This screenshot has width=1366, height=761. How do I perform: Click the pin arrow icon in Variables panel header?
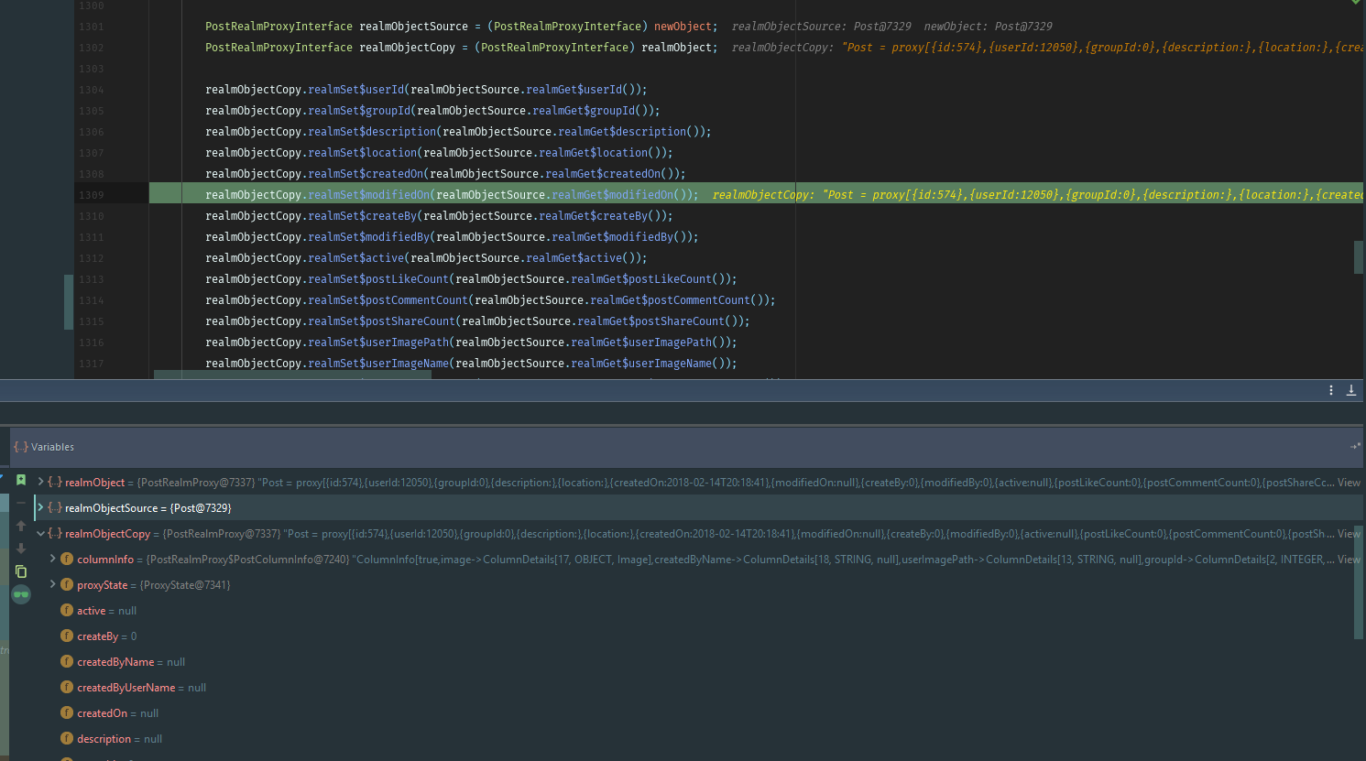pos(1356,447)
